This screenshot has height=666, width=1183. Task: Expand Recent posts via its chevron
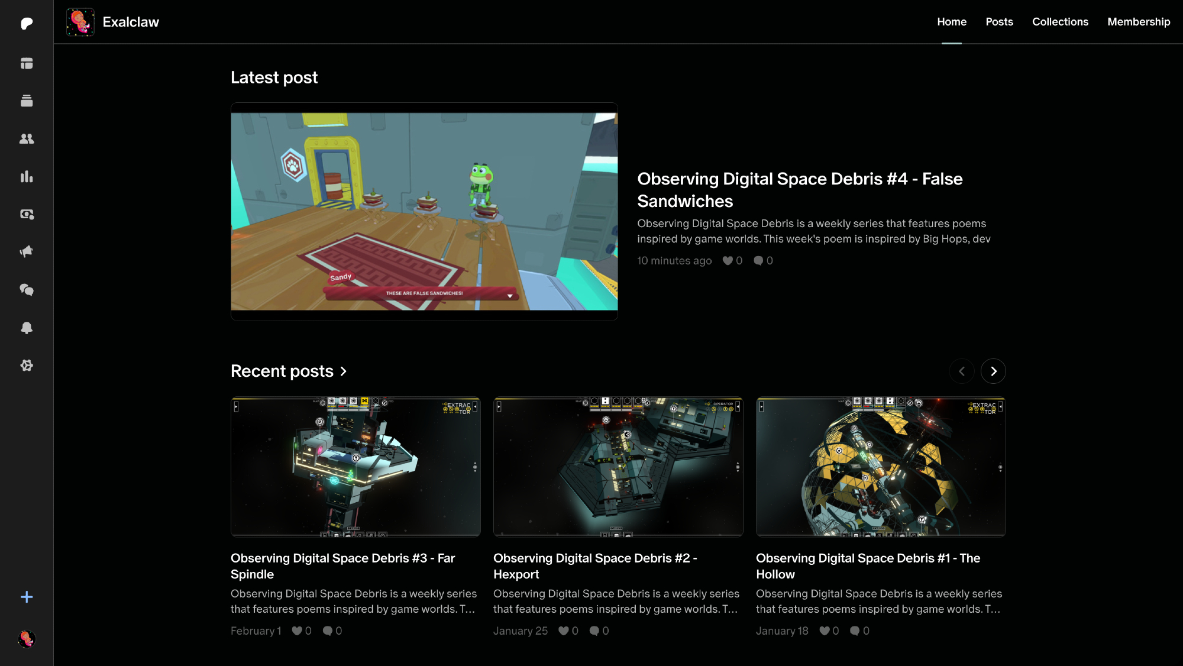tap(343, 371)
